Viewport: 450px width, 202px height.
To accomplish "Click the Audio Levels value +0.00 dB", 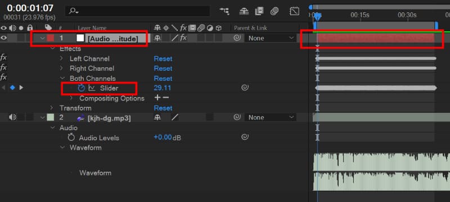I will 167,137.
